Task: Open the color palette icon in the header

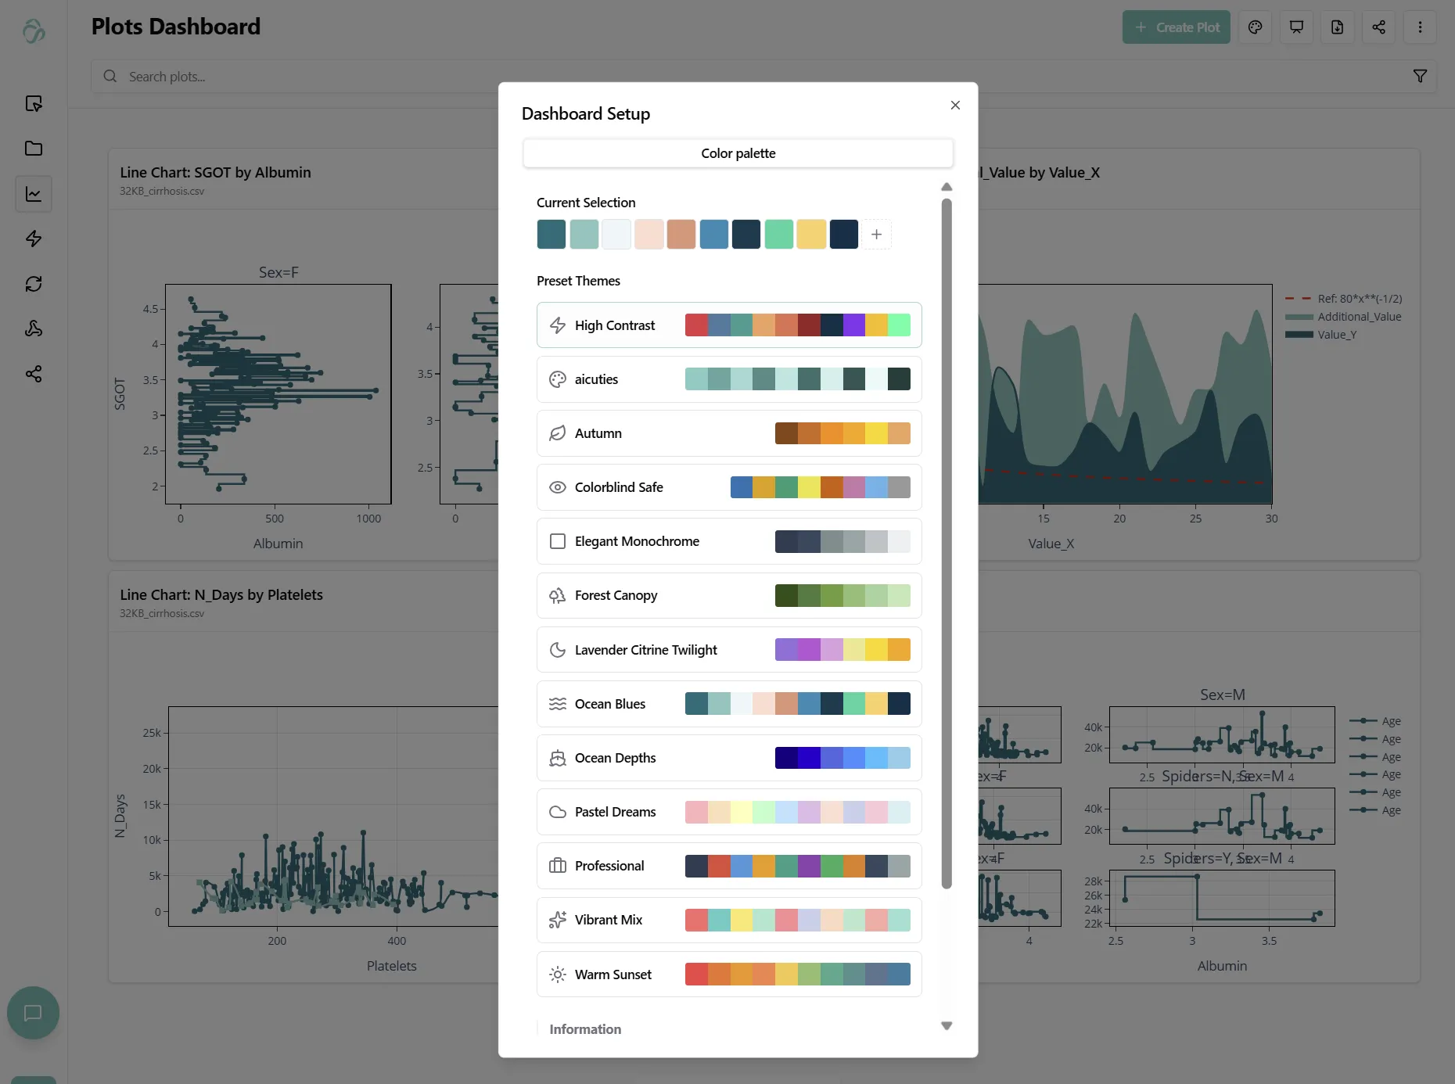Action: click(x=1256, y=27)
